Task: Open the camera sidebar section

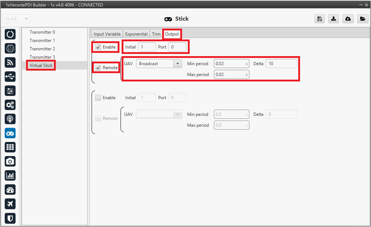Action: pos(10,161)
